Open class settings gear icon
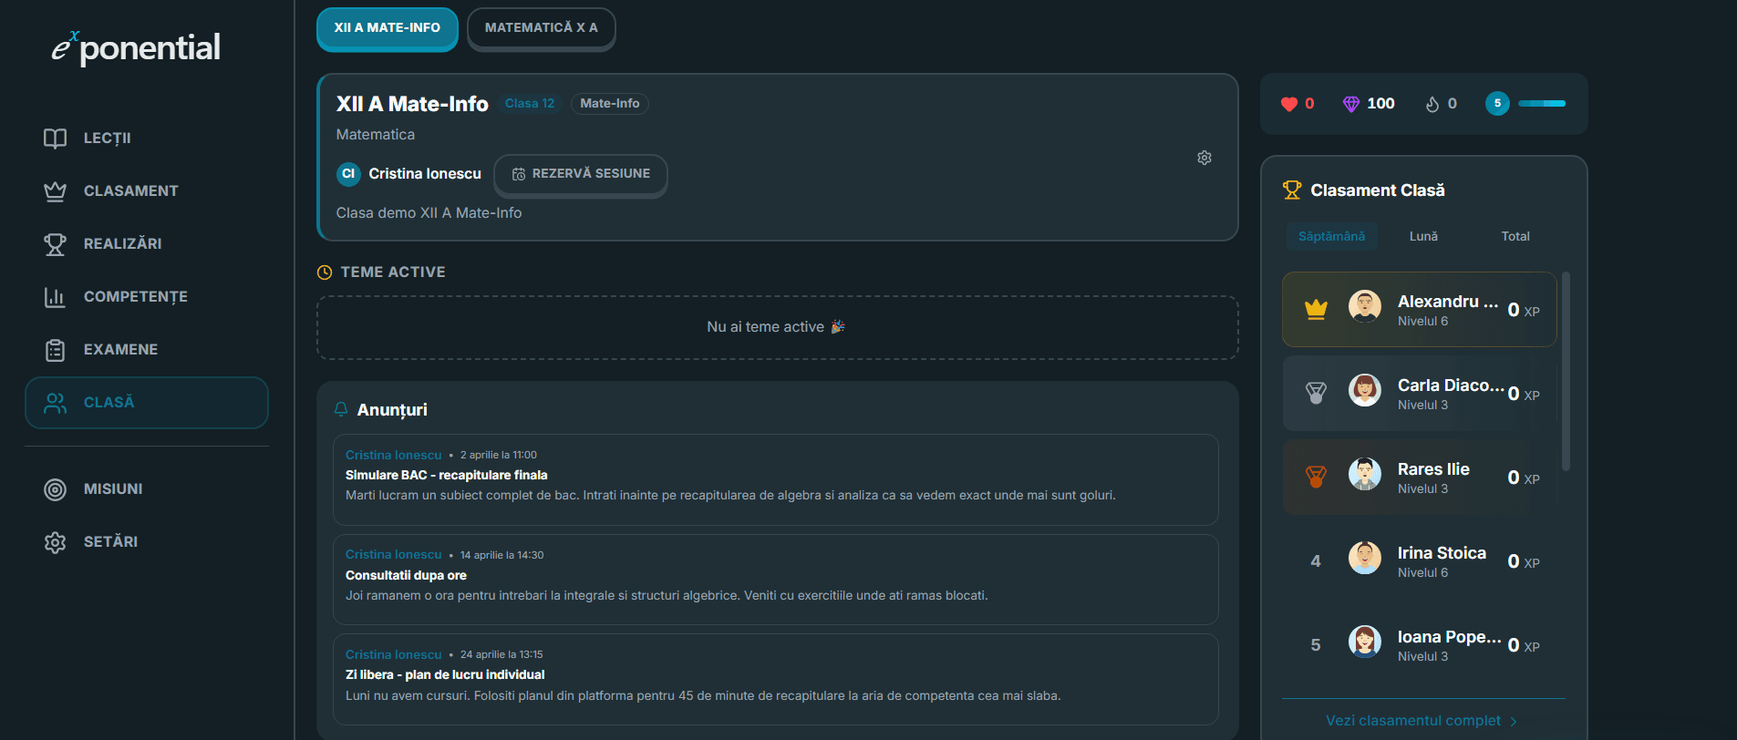The image size is (1737, 740). [x=1205, y=158]
